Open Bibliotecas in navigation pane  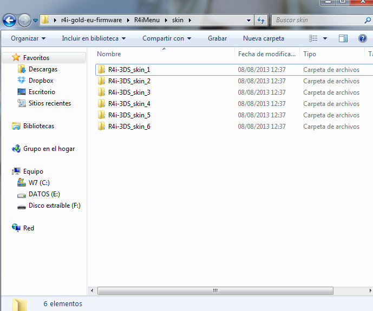(39, 126)
